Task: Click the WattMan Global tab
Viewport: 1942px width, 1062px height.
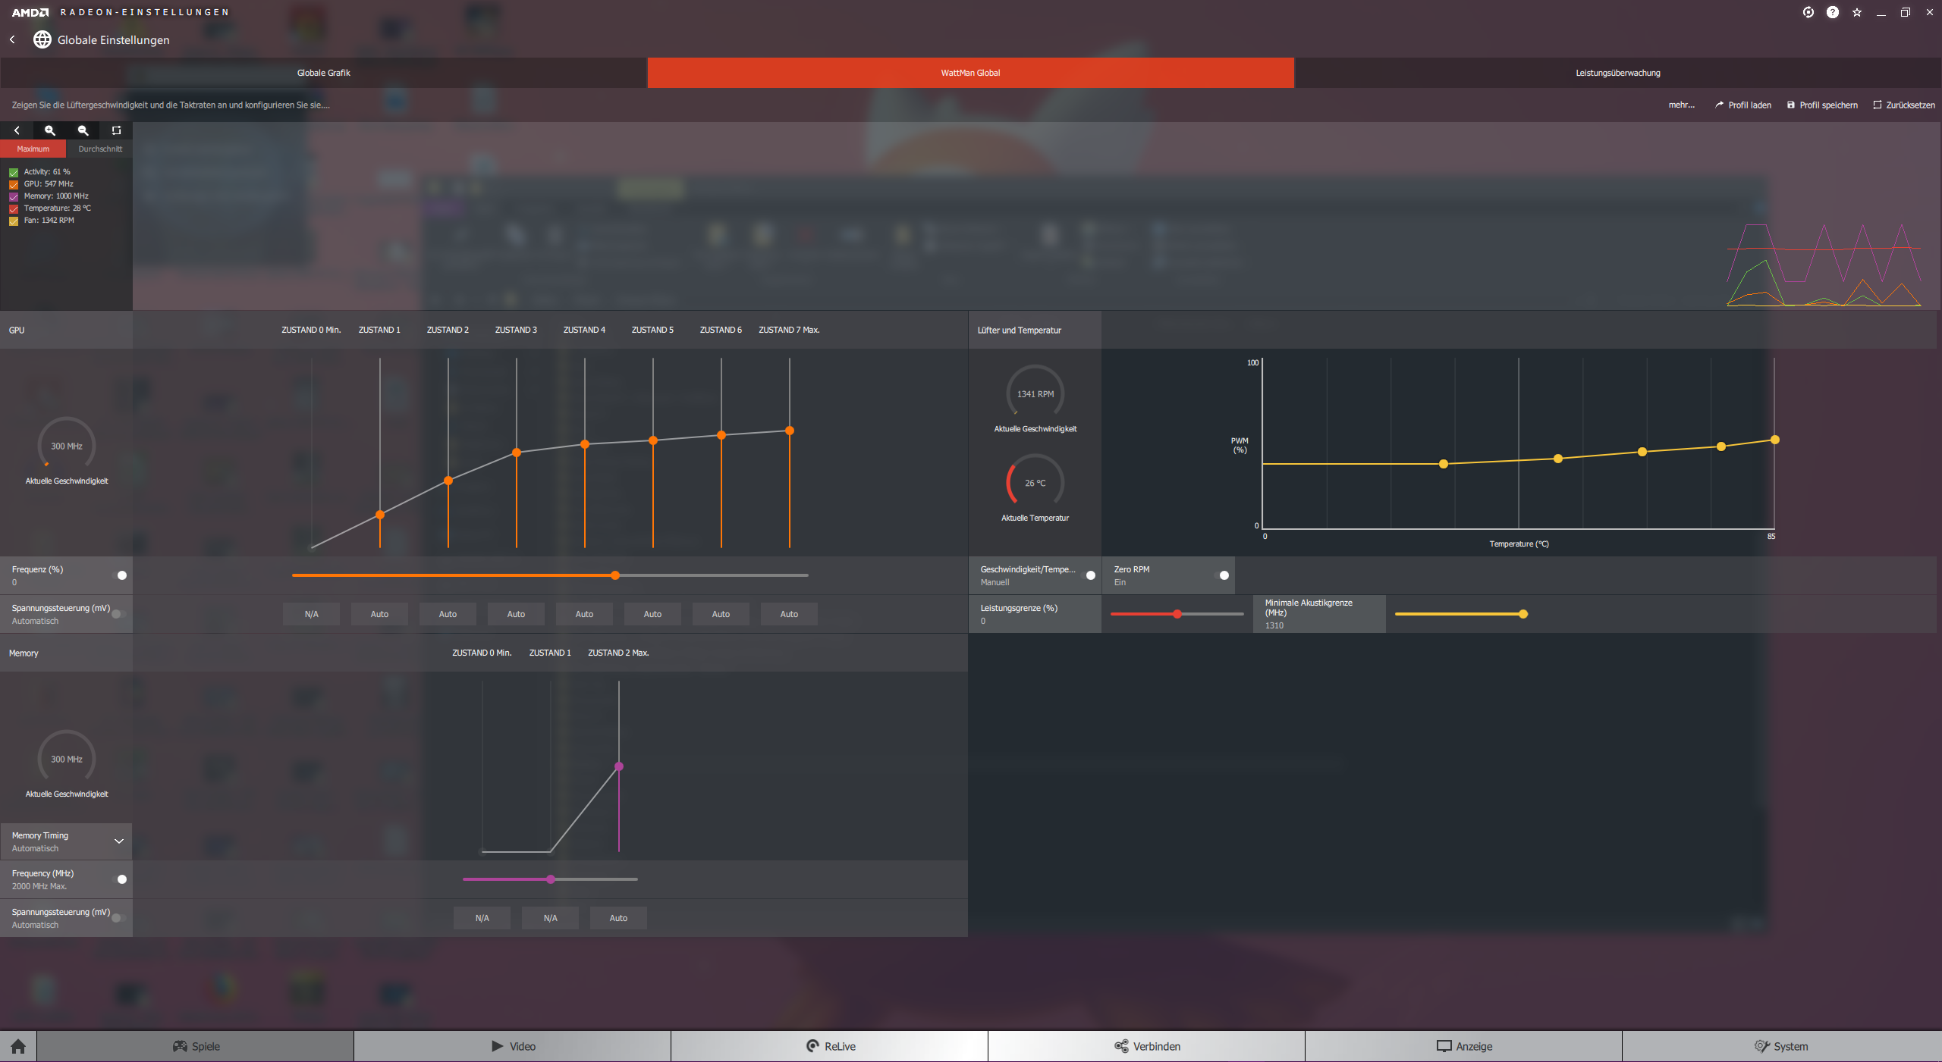Action: coord(969,72)
